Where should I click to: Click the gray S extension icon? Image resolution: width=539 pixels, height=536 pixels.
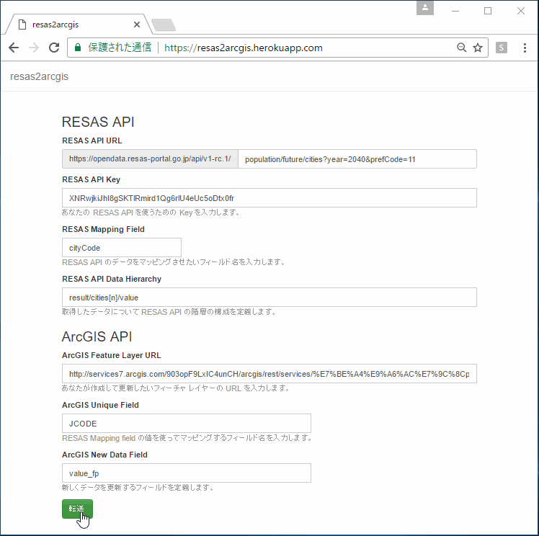pyautogui.click(x=502, y=48)
